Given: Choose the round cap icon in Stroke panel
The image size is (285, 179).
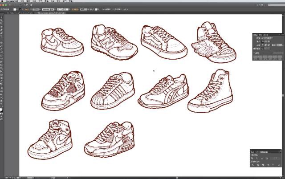Looking at the screenshot, I should point(265,41).
